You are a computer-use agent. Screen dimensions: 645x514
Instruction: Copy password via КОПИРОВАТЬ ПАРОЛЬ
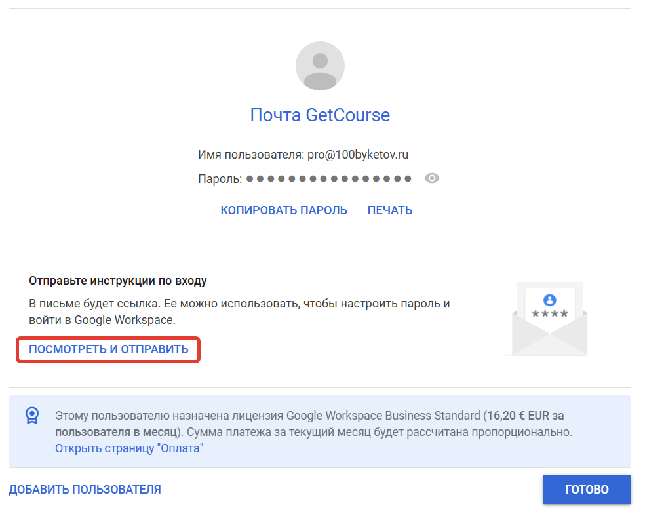[284, 210]
